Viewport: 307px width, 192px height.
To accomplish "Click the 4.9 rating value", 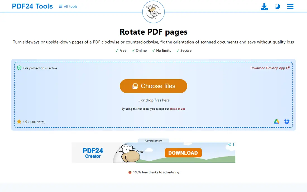I will pos(25,122).
